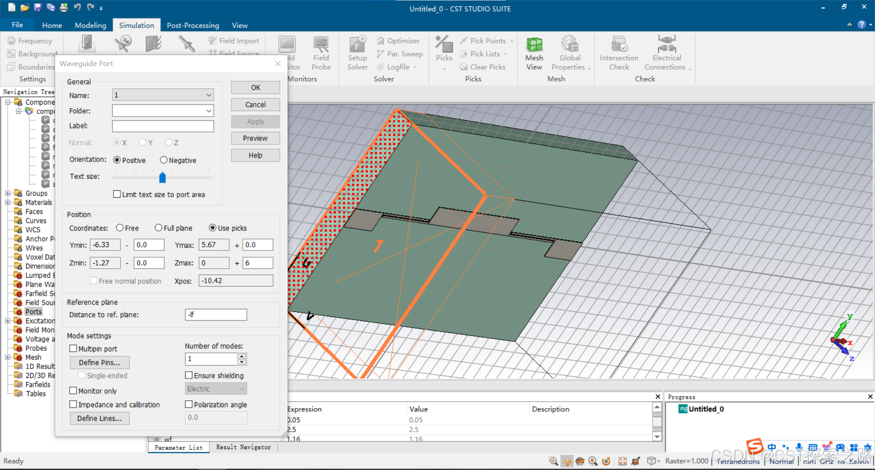
Task: Enable the Multipin port checkbox
Action: coord(73,348)
